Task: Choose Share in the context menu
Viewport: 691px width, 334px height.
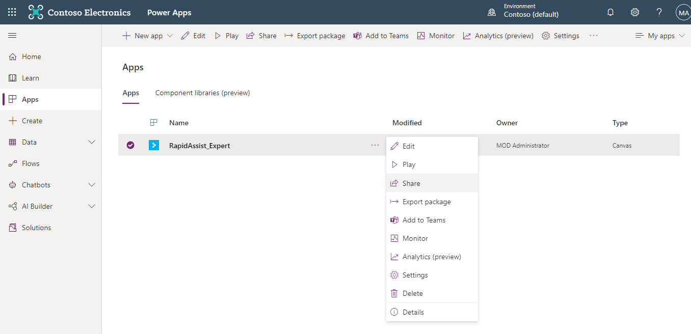Action: coord(432,183)
